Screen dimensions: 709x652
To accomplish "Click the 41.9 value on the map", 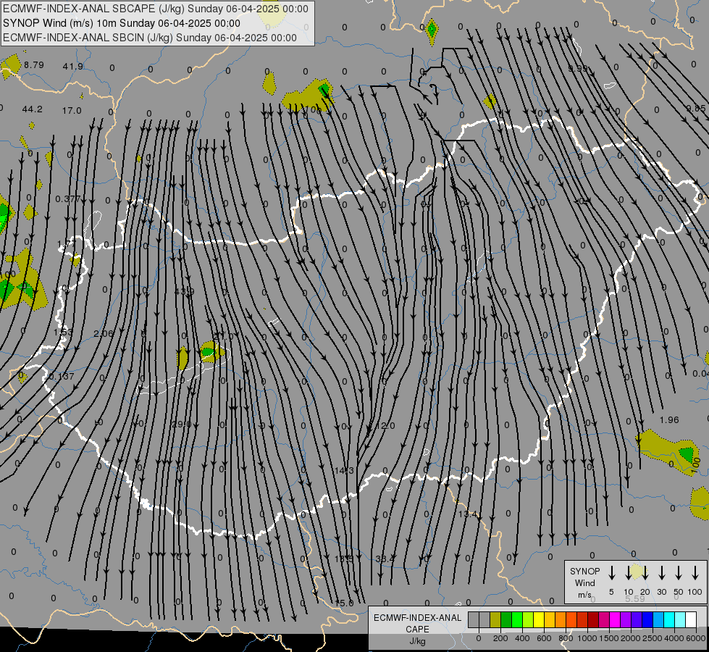I will (x=73, y=67).
